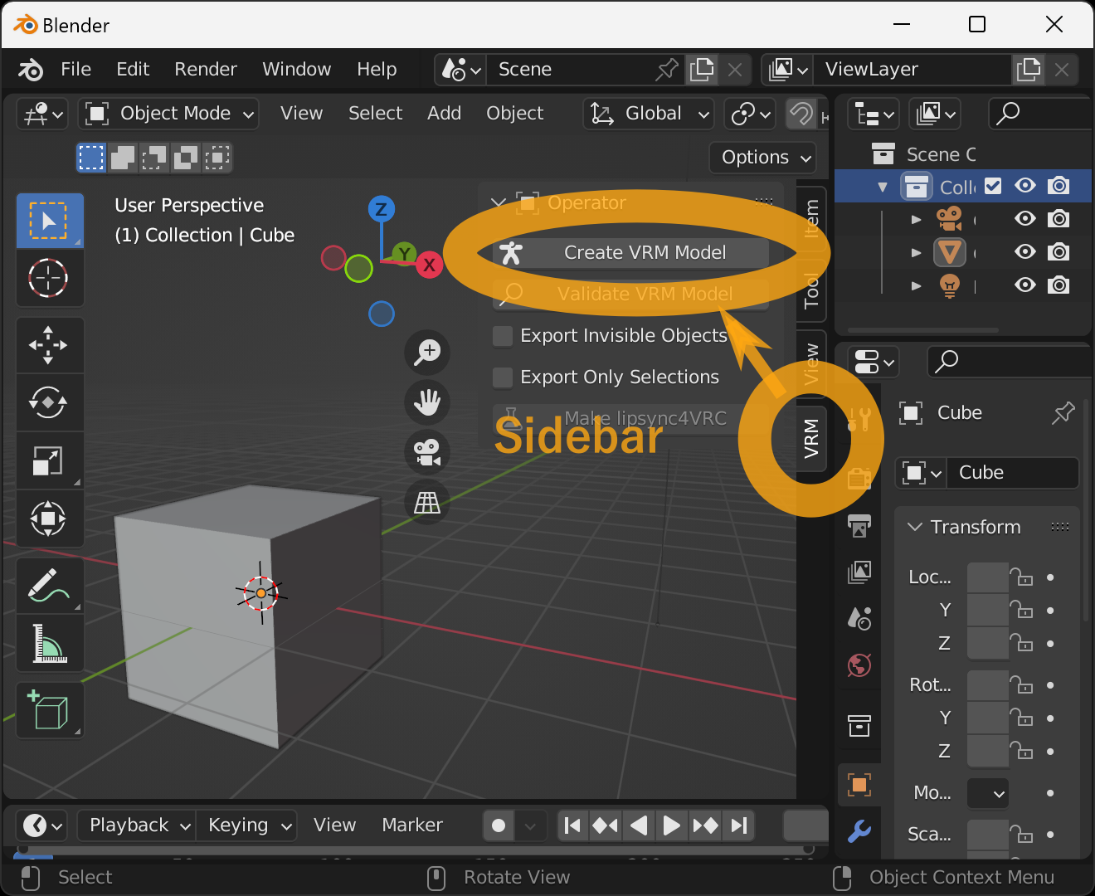Click Create VRM Model button

tap(630, 253)
